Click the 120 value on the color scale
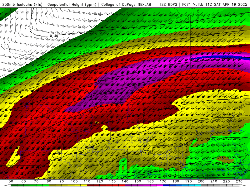Image resolution: width=250 pixels, height=187 pixels. [x=100, y=181]
